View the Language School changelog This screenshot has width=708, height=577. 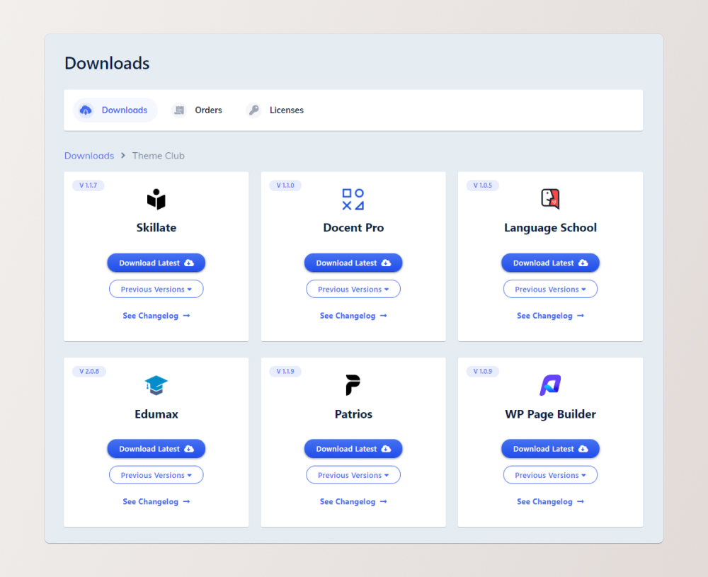point(550,316)
